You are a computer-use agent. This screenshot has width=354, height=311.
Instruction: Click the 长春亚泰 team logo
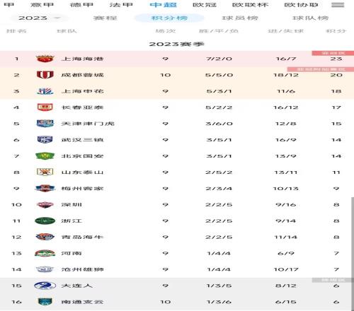click(x=45, y=107)
